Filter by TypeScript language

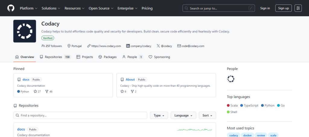[249, 106]
